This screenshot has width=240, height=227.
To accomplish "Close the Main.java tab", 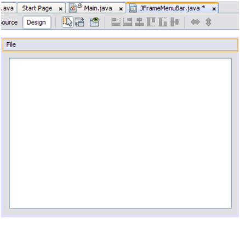I will pos(121,9).
